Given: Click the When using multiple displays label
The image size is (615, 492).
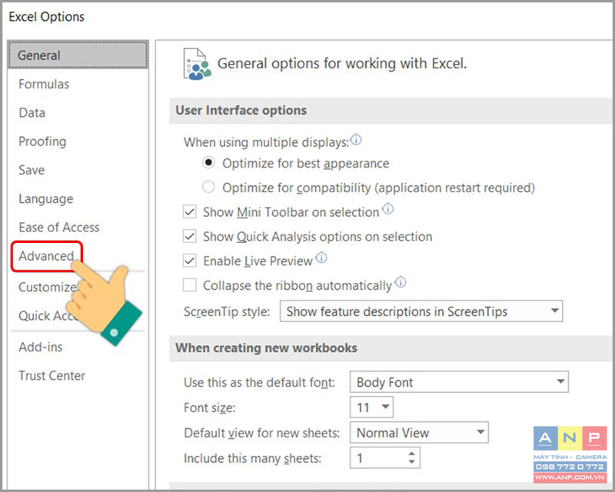Looking at the screenshot, I should click(x=266, y=142).
